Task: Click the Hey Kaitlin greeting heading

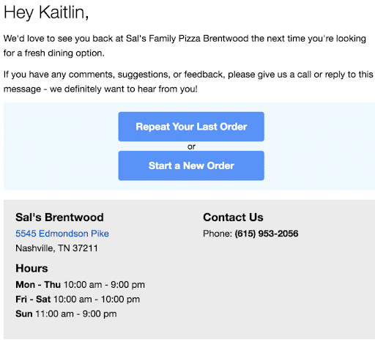Action: (x=46, y=12)
